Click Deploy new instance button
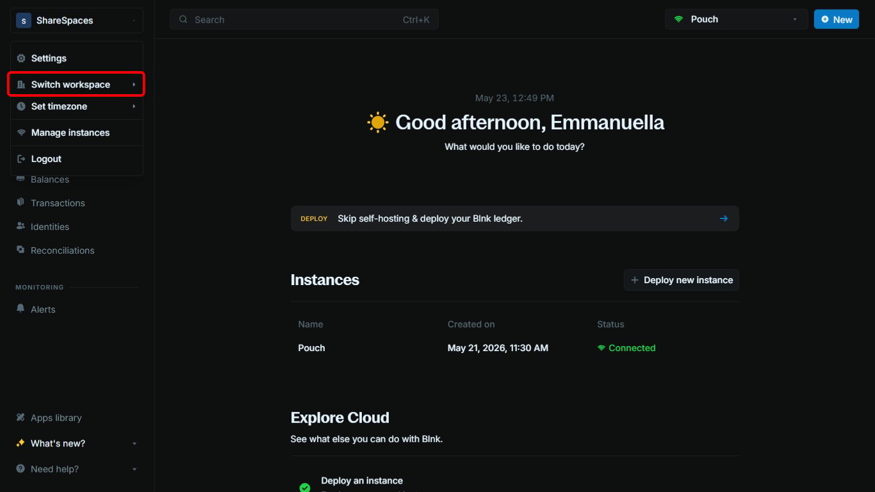 682,280
